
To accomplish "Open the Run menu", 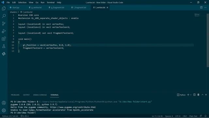I will pos(42,2).
